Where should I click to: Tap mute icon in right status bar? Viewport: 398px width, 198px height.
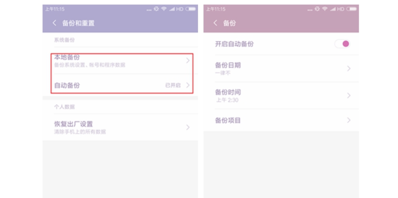pyautogui.click(x=317, y=9)
